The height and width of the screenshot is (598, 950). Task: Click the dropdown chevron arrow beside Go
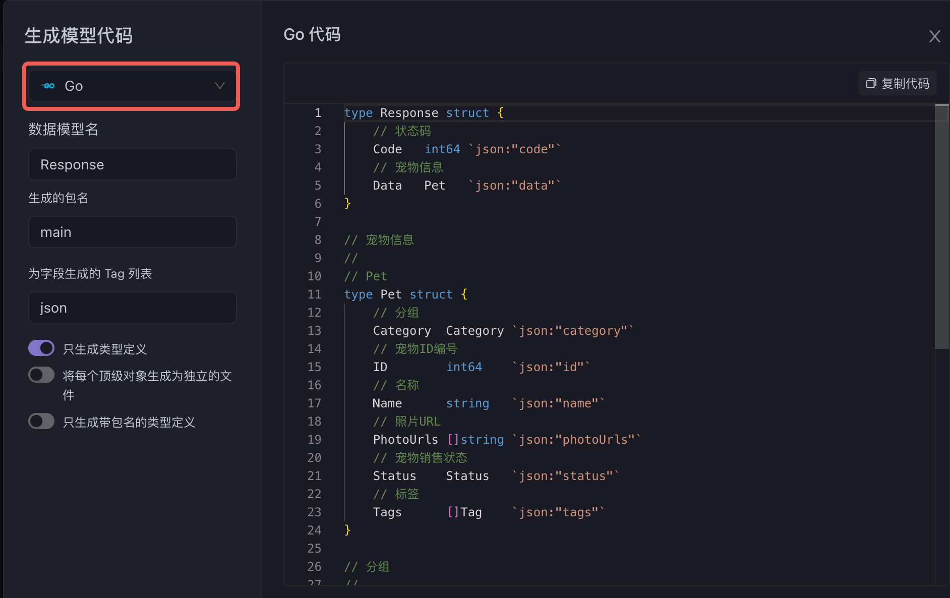coord(220,86)
